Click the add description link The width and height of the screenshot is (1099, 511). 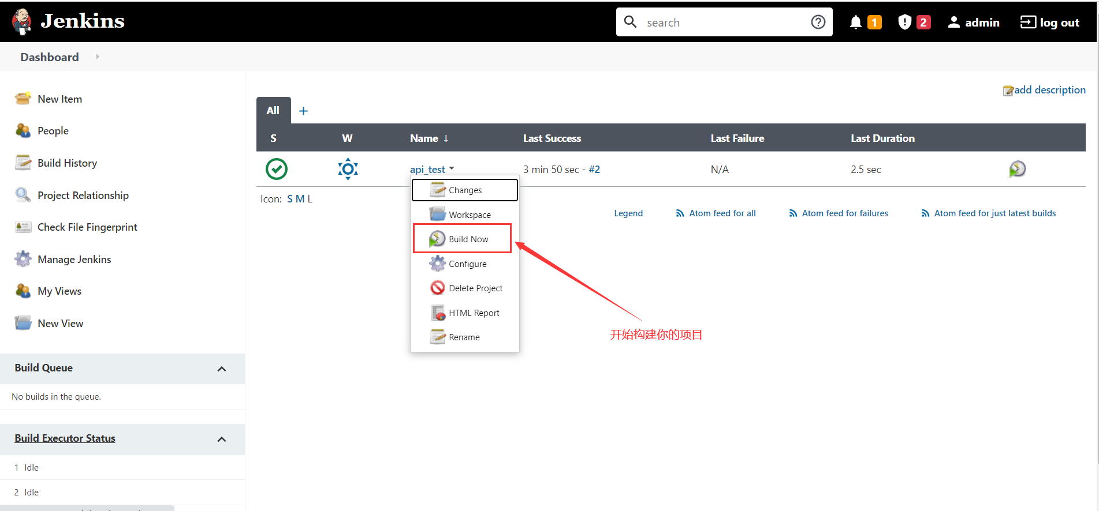tap(1049, 90)
